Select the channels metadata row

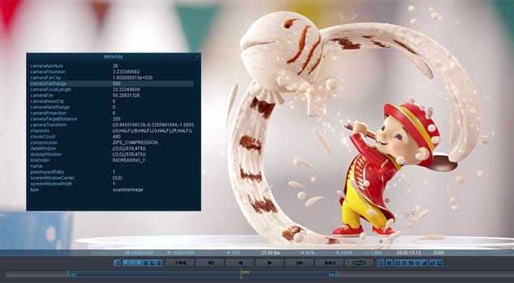112,130
